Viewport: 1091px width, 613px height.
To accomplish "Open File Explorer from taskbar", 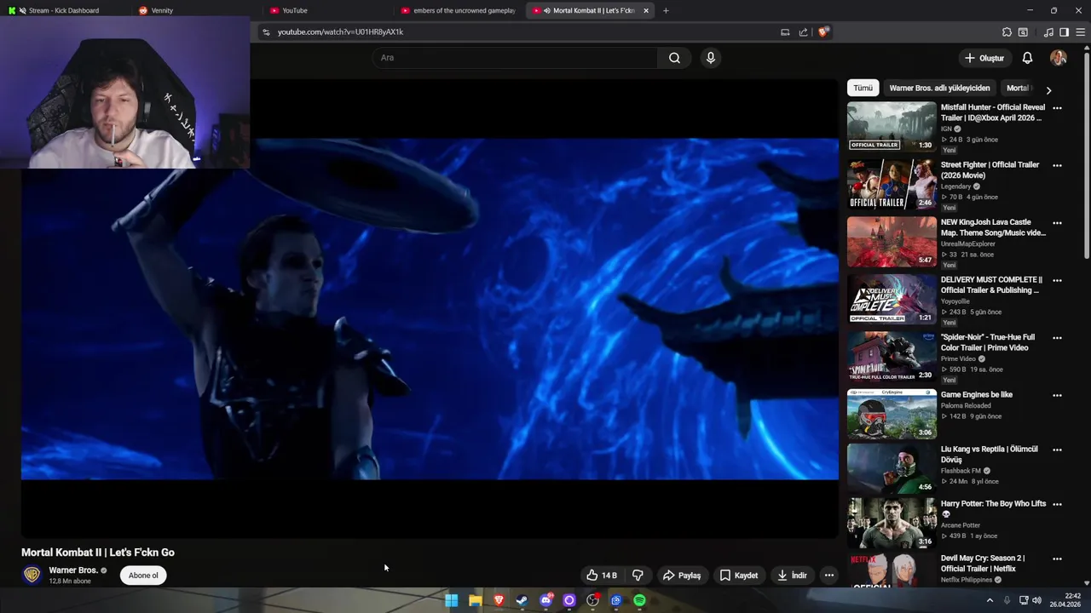I will point(476,600).
